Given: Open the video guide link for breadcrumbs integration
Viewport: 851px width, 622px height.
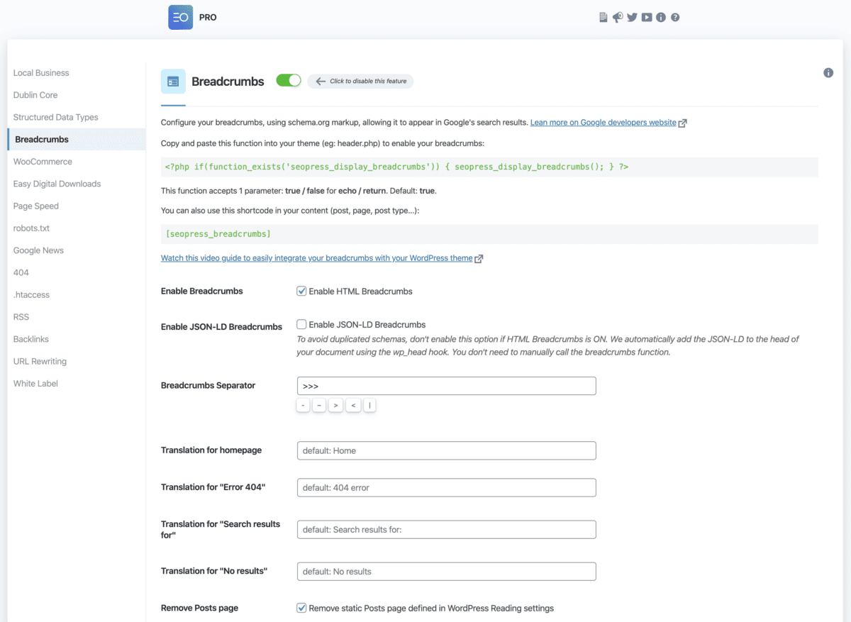Looking at the screenshot, I should [x=316, y=258].
